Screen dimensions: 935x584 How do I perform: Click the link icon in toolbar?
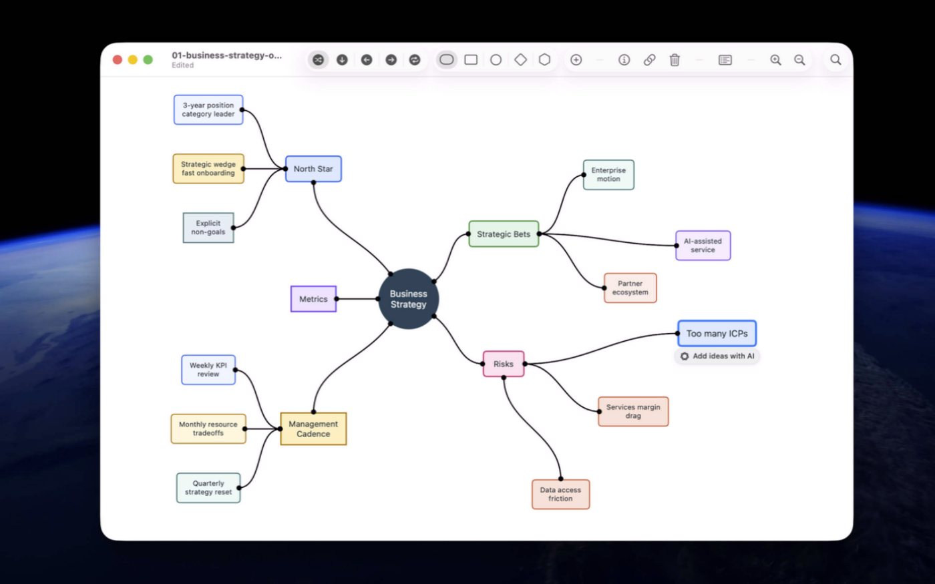(649, 60)
